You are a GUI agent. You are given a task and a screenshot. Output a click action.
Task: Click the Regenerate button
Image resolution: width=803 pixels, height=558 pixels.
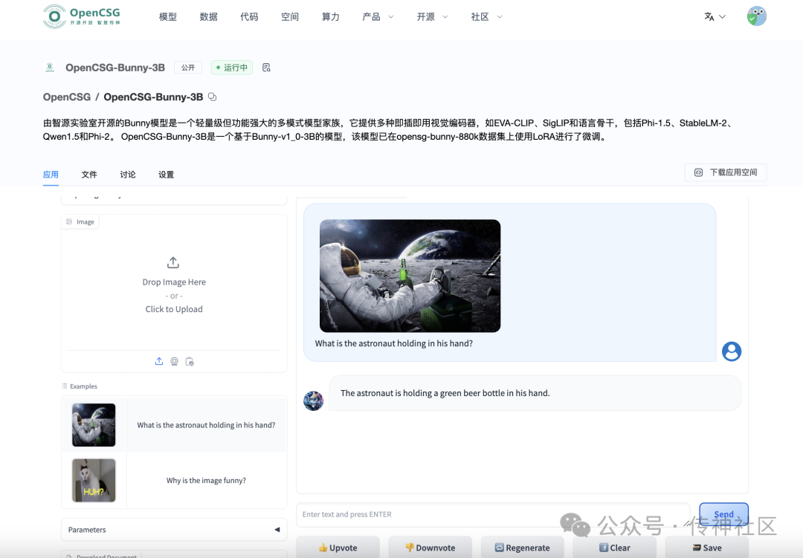pos(523,548)
